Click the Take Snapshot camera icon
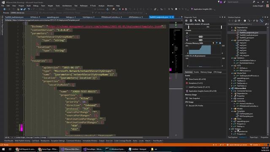270x152 pixels. coord(187,98)
